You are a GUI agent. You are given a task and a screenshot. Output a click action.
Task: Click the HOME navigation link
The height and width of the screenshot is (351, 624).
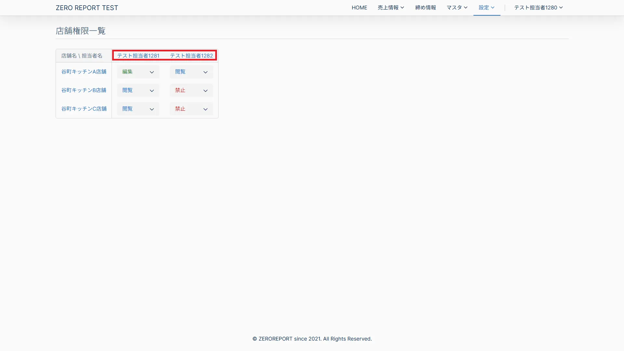click(359, 7)
